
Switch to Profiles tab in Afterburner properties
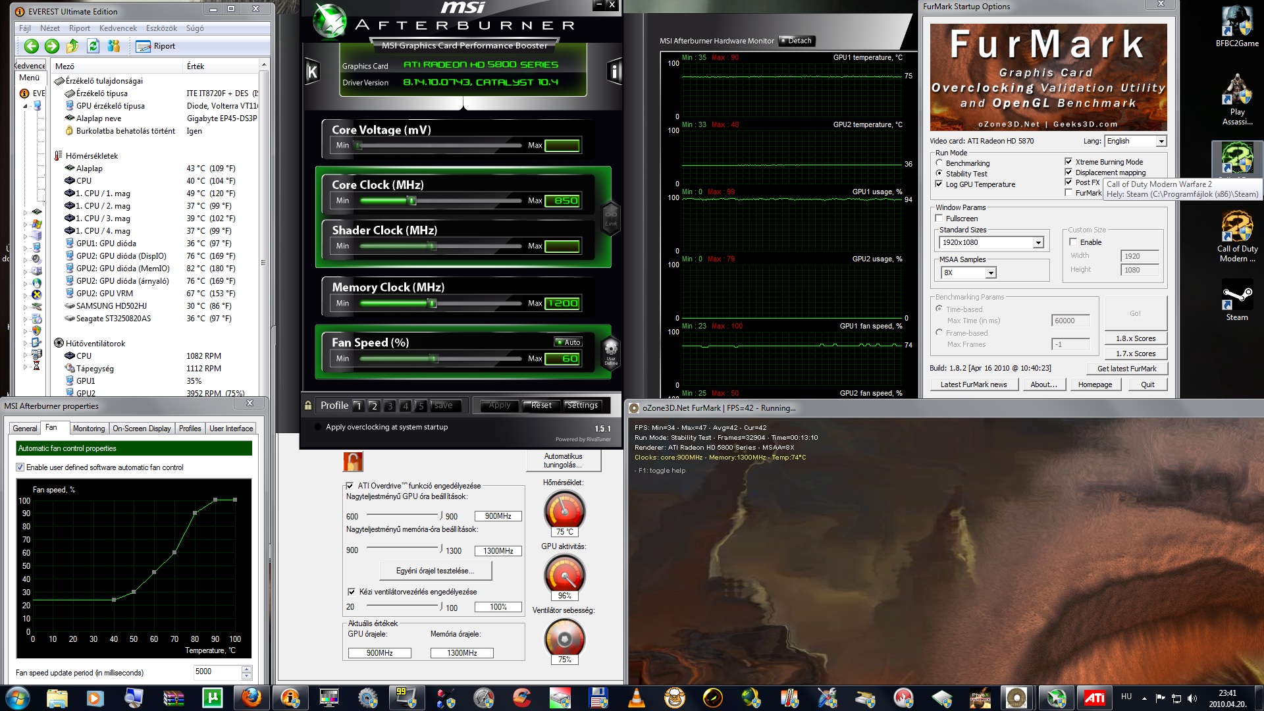[x=190, y=429]
